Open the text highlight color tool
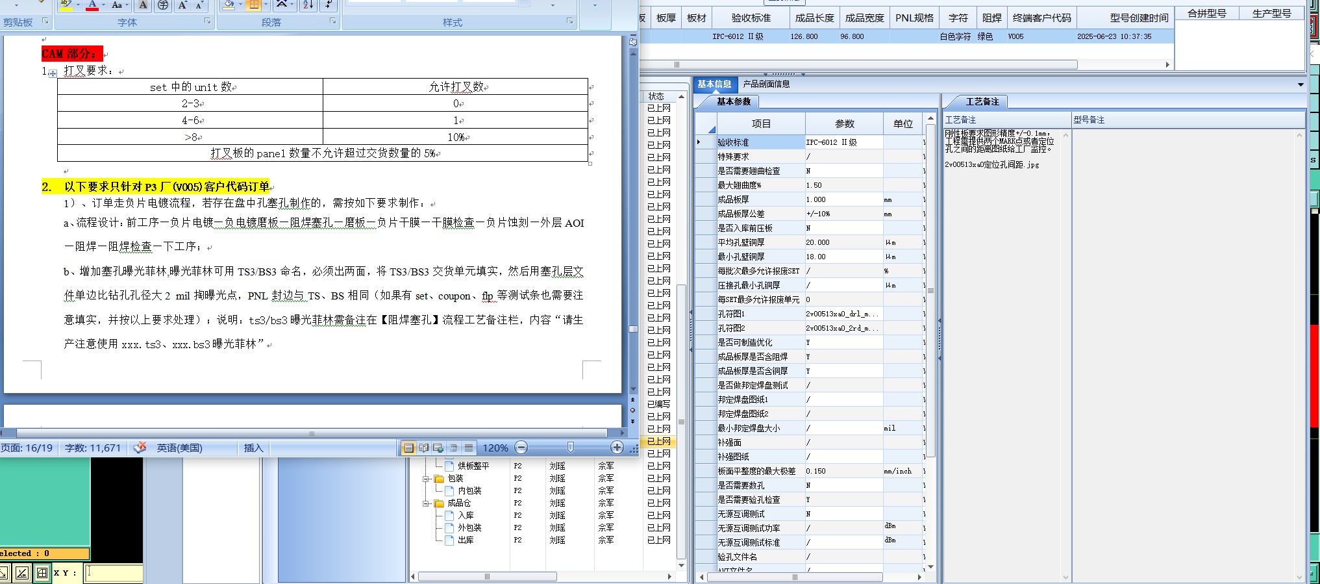 click(x=66, y=5)
